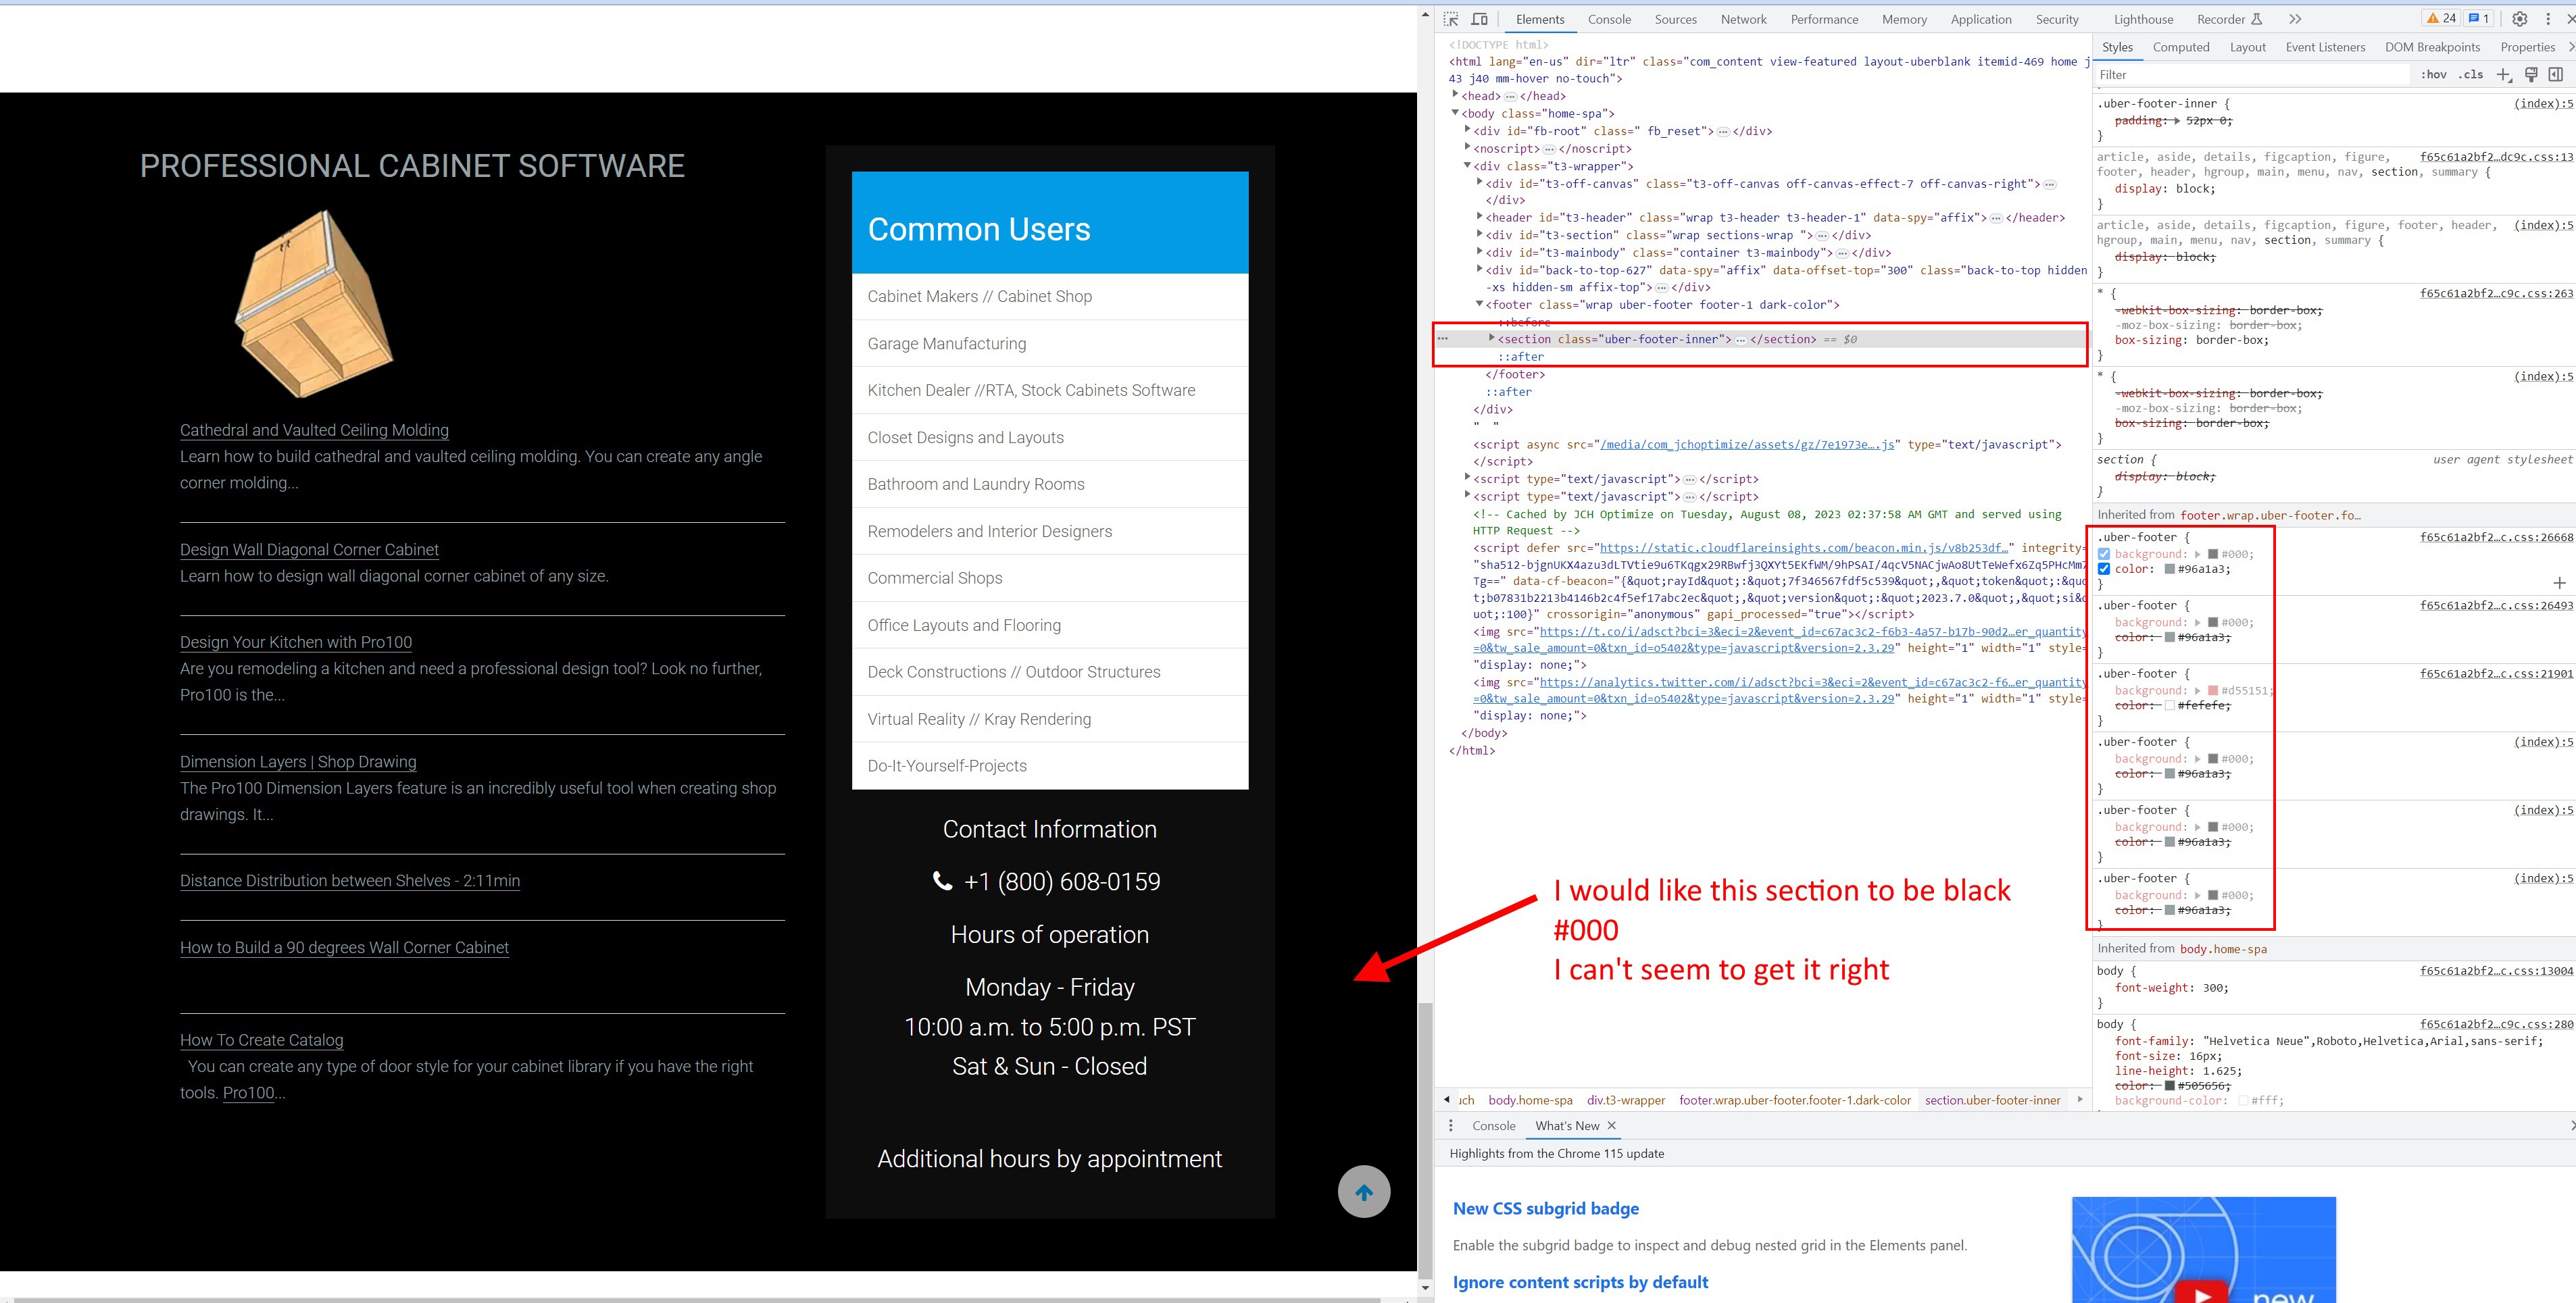Expand the uber-footer-inner section node
The width and height of the screenshot is (2576, 1303).
click(x=1491, y=338)
